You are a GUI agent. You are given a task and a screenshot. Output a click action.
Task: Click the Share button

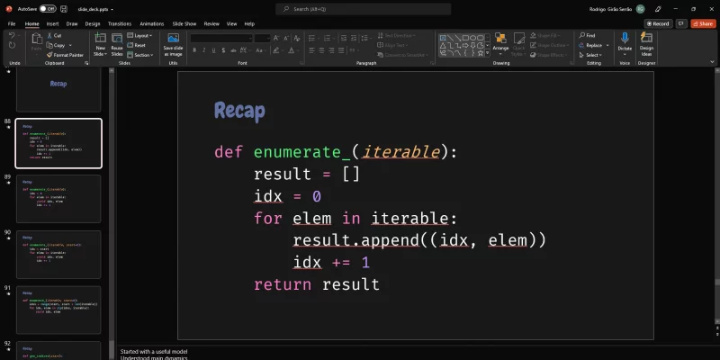703,23
